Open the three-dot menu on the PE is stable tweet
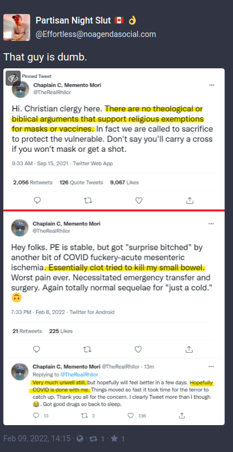This screenshot has width=233, height=452. (211, 223)
